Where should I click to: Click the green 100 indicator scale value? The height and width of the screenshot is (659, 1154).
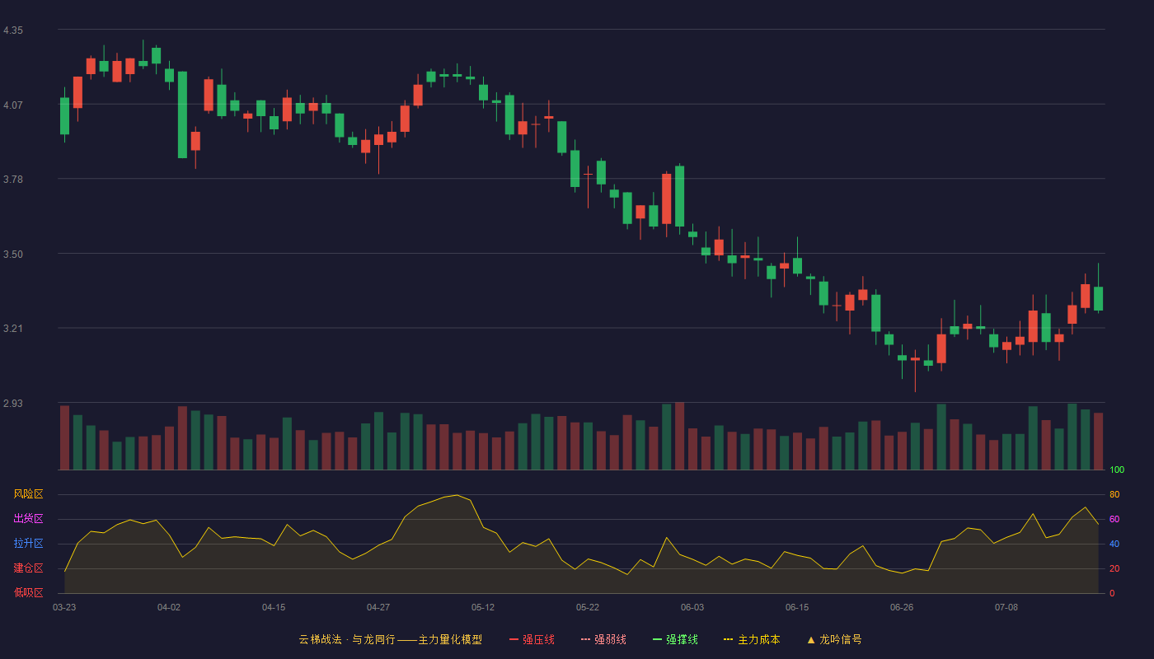coord(1117,470)
